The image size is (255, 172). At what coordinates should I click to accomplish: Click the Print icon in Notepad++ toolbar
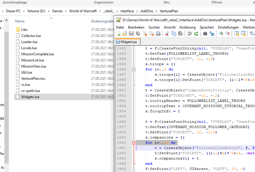point(158,34)
